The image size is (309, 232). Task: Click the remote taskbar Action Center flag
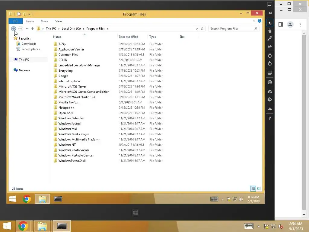[229, 199]
